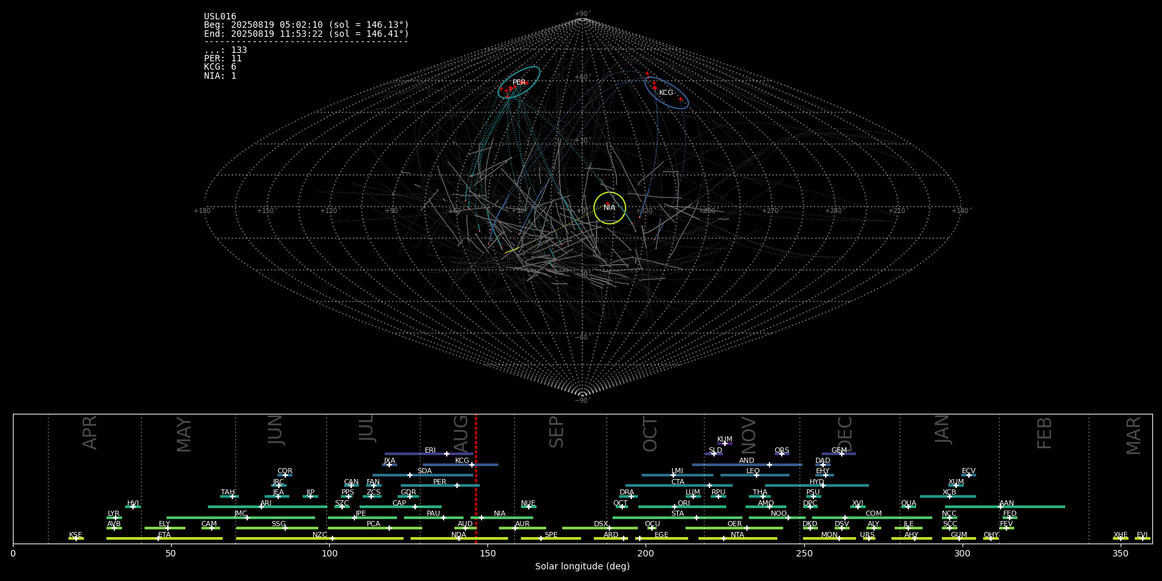The height and width of the screenshot is (581, 1162).
Task: Click the 'NIA: 1' count in header
Action: 220,76
